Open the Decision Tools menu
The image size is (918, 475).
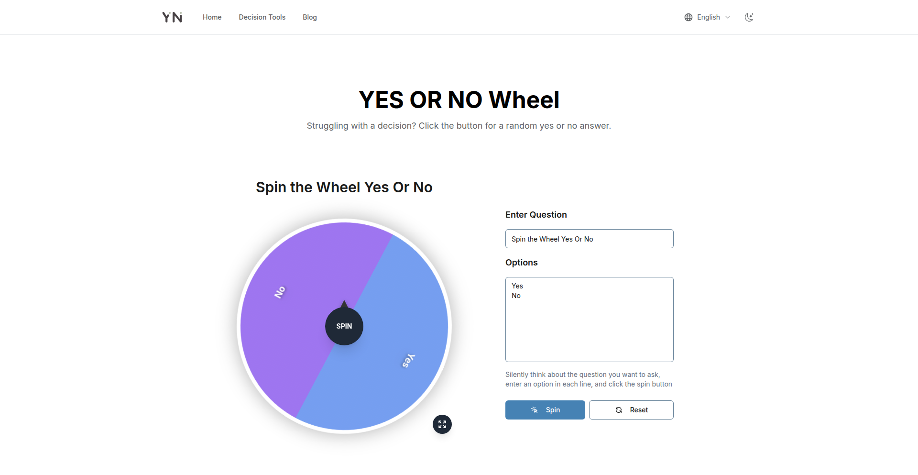[262, 17]
